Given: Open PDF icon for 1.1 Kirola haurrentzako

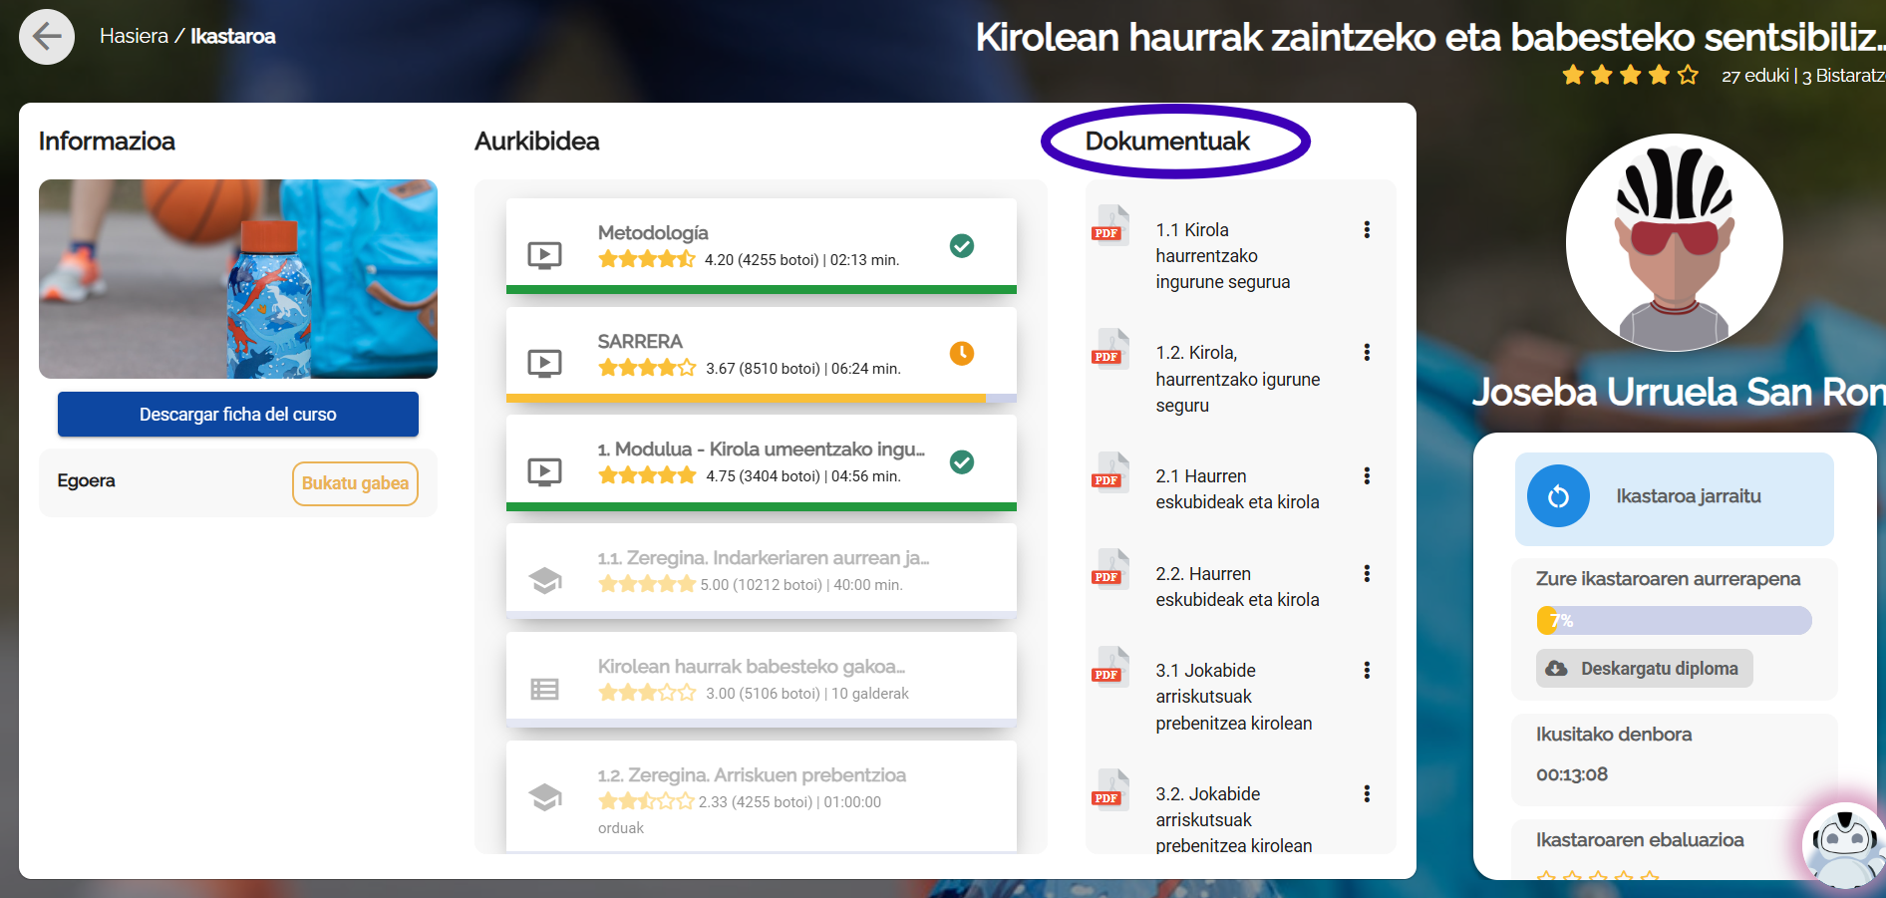Looking at the screenshot, I should (1109, 224).
